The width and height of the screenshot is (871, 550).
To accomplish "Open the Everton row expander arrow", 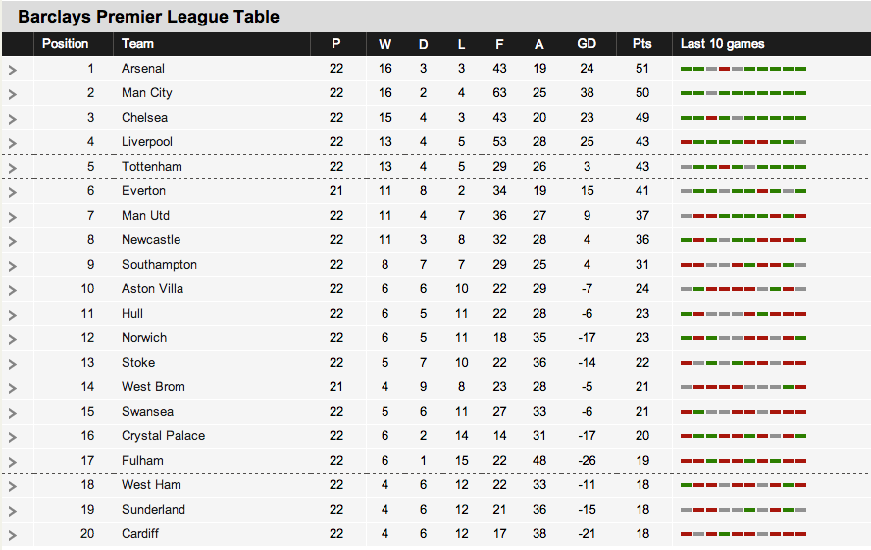I will 13,192.
